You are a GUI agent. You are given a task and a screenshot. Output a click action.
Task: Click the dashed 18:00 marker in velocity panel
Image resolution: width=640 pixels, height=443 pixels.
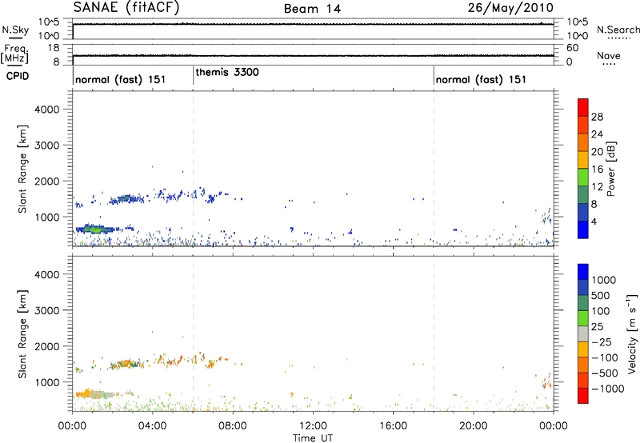click(434, 334)
